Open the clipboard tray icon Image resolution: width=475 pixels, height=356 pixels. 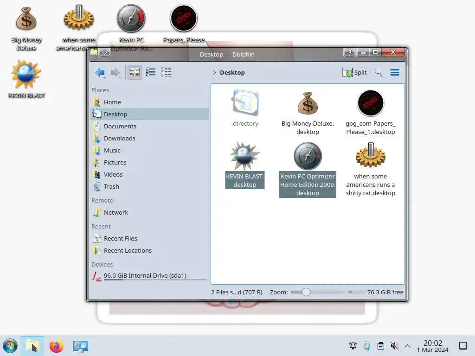(x=381, y=346)
